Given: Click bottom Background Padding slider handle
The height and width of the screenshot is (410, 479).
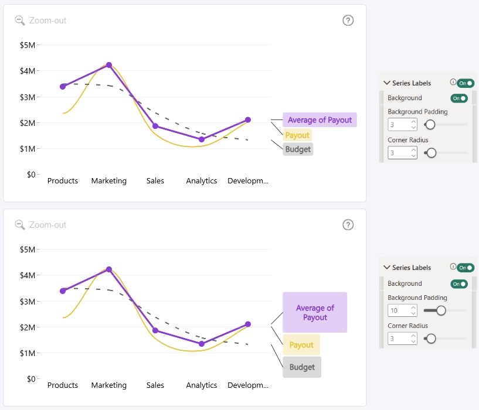Looking at the screenshot, I should coord(441,310).
